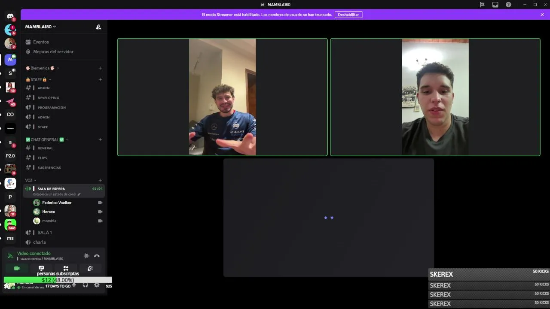Open MAMBLA180 server dropdown menu
This screenshot has width=550, height=309.
[40, 27]
